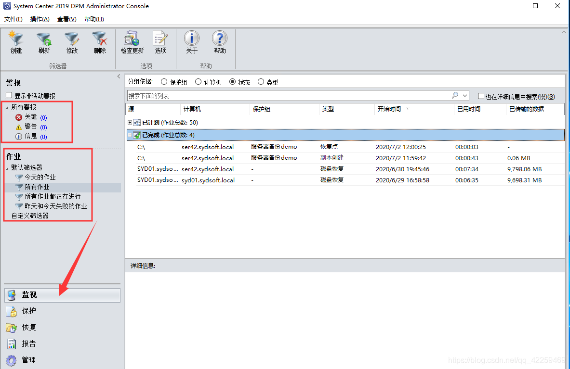Viewport: 570px width, 369px height.
Task: Collapse the left navigation pane chevron
Action: point(119,76)
